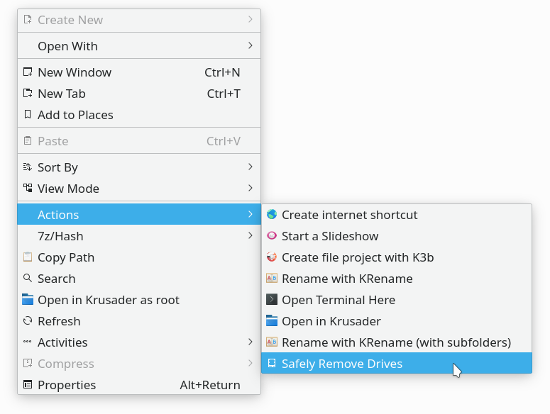Choose Rename with KRename (with subfolders)

397,342
